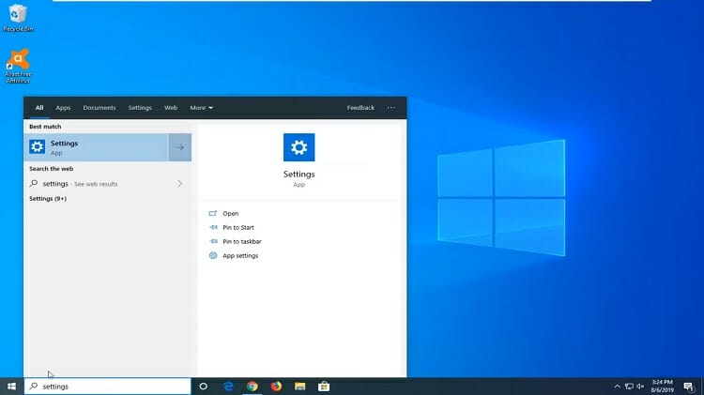Viewport: 704px width, 395px height.
Task: Choose Pin to Start
Action: pos(231,228)
